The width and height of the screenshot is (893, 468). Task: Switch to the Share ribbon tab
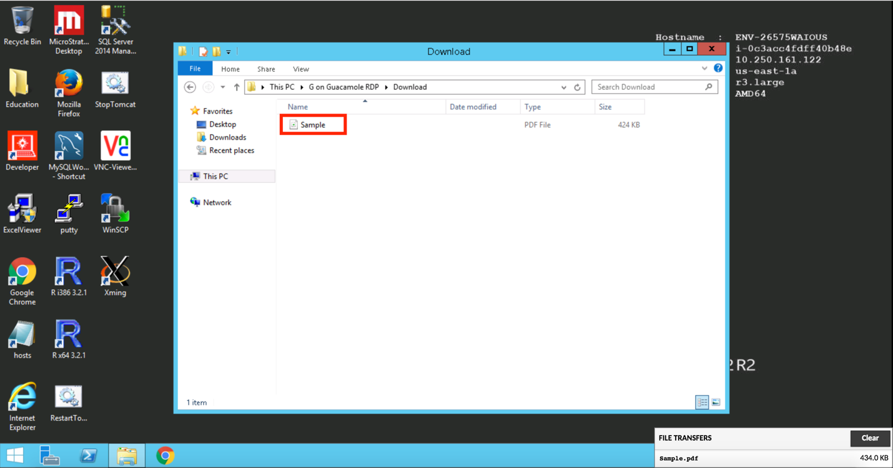[265, 69]
